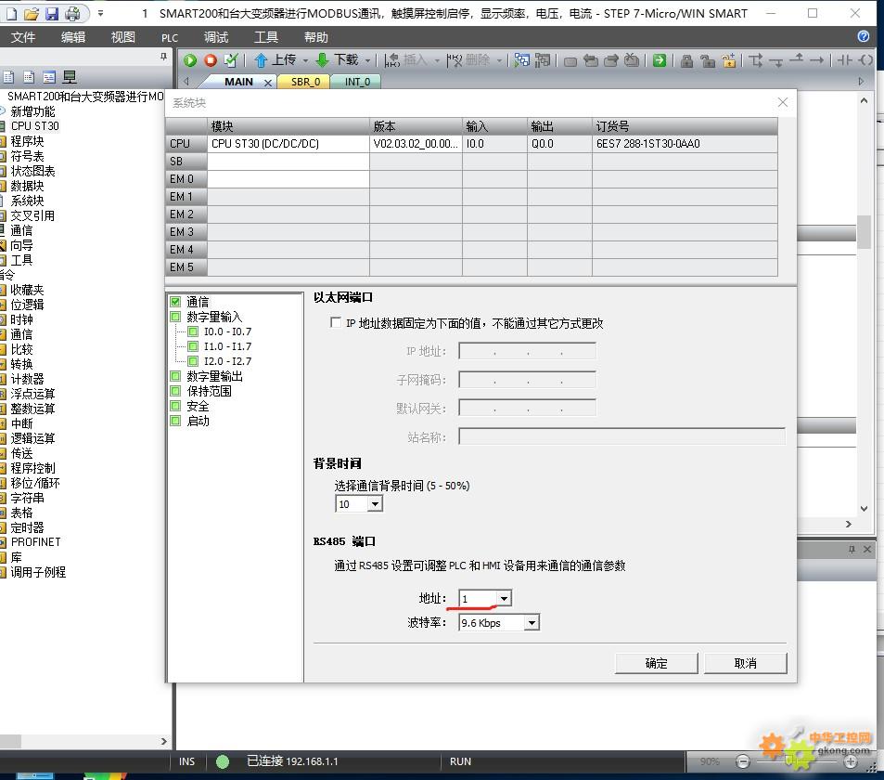Toggle the 数字量输出 checkbox
884x780 pixels.
point(175,376)
